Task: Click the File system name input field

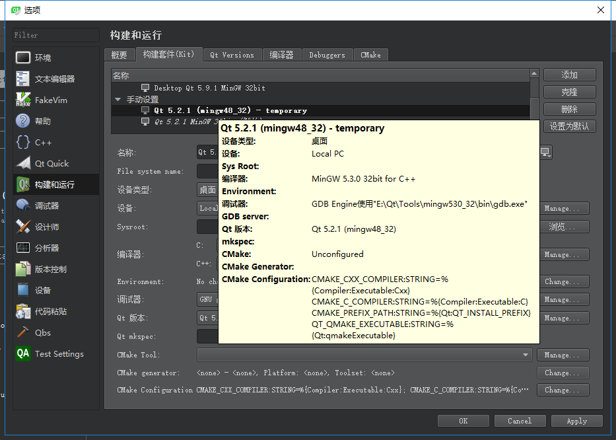Action: 207,171
